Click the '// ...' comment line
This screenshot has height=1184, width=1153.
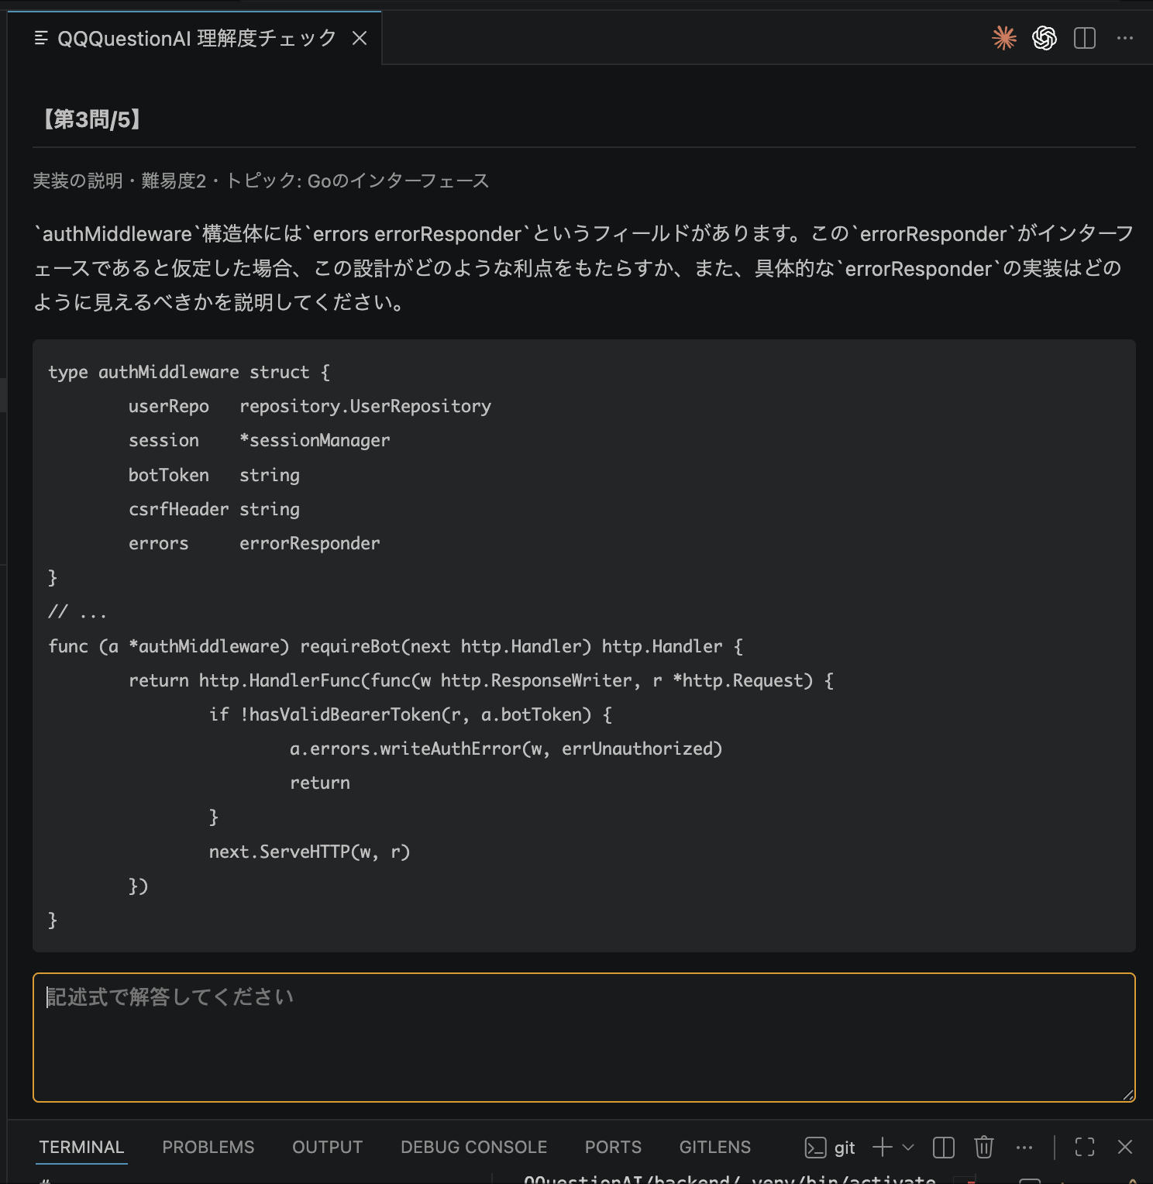coord(77,612)
